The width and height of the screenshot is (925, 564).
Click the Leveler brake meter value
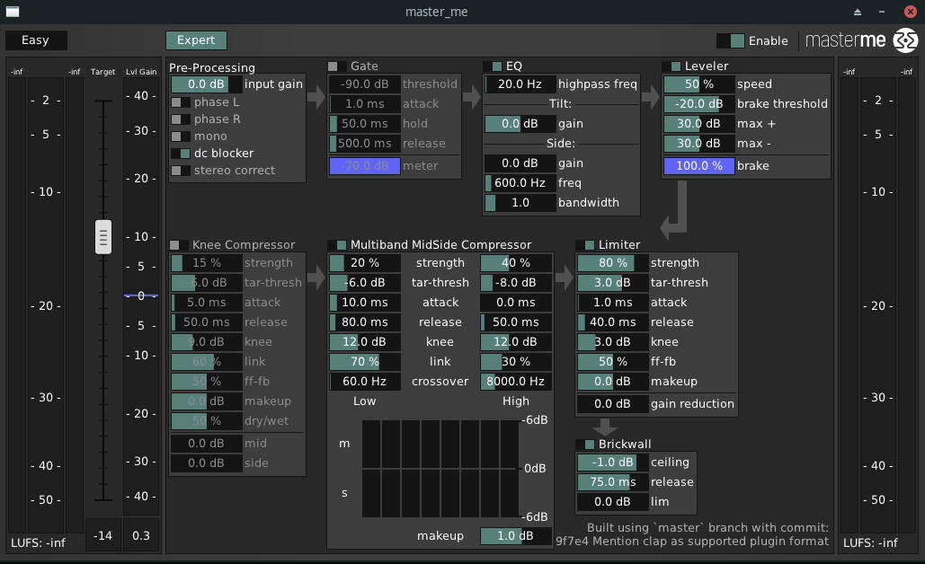pos(699,165)
